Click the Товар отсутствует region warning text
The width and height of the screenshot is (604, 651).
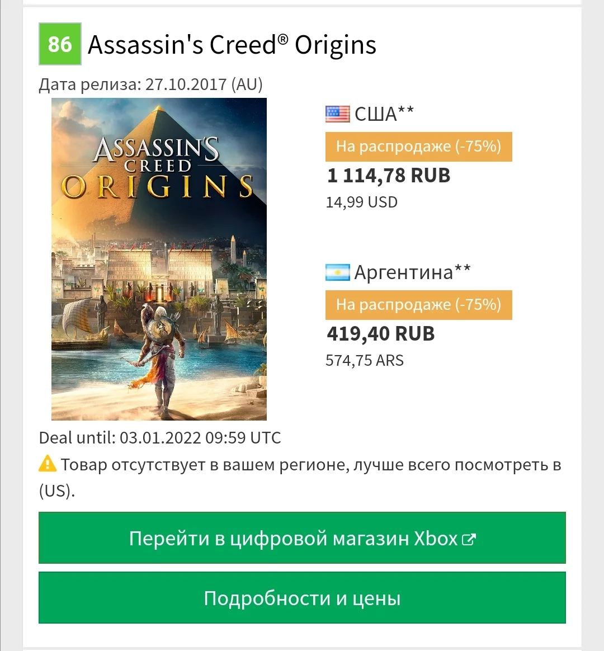point(310,465)
